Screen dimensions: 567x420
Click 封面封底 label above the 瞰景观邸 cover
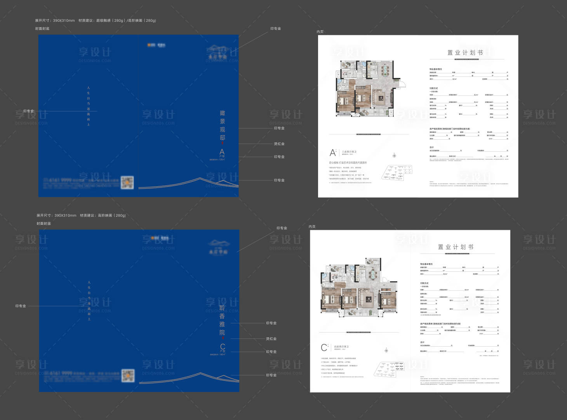click(42, 29)
